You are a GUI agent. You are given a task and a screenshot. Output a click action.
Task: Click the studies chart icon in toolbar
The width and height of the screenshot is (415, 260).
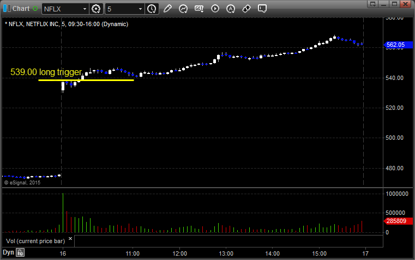point(183,9)
